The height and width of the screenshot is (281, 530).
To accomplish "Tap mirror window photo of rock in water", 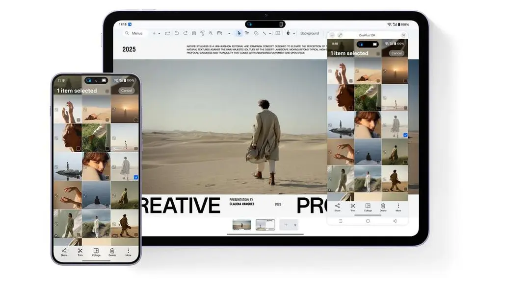I will coord(341,124).
